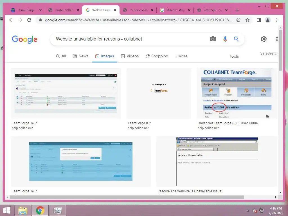
Task: Click the browser forward arrow
Action: pyautogui.click(x=20, y=20)
